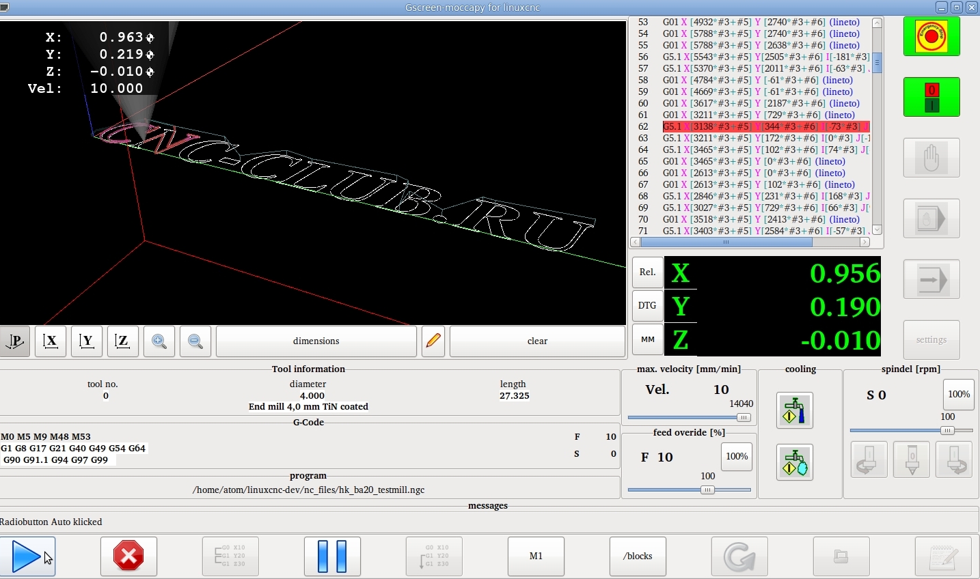Screen dimensions: 980x579
Task: Reload the program file
Action: [739, 556]
